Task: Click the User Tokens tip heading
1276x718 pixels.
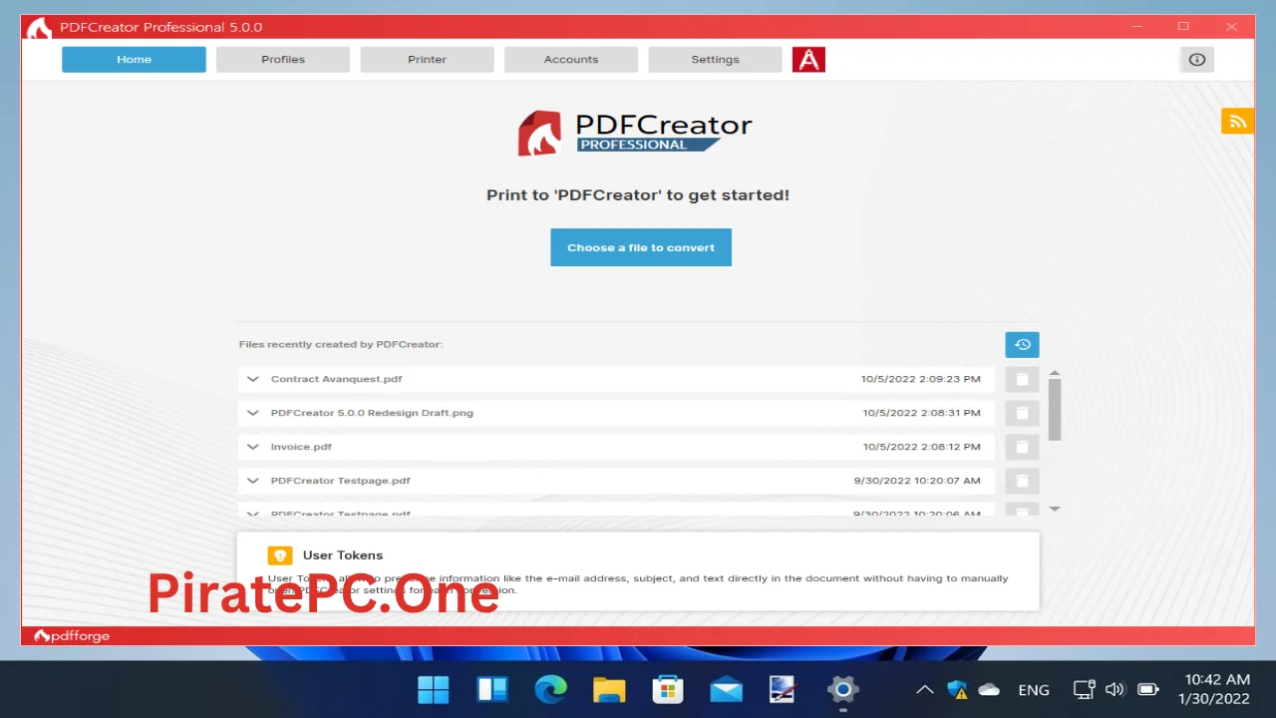Action: coord(343,555)
